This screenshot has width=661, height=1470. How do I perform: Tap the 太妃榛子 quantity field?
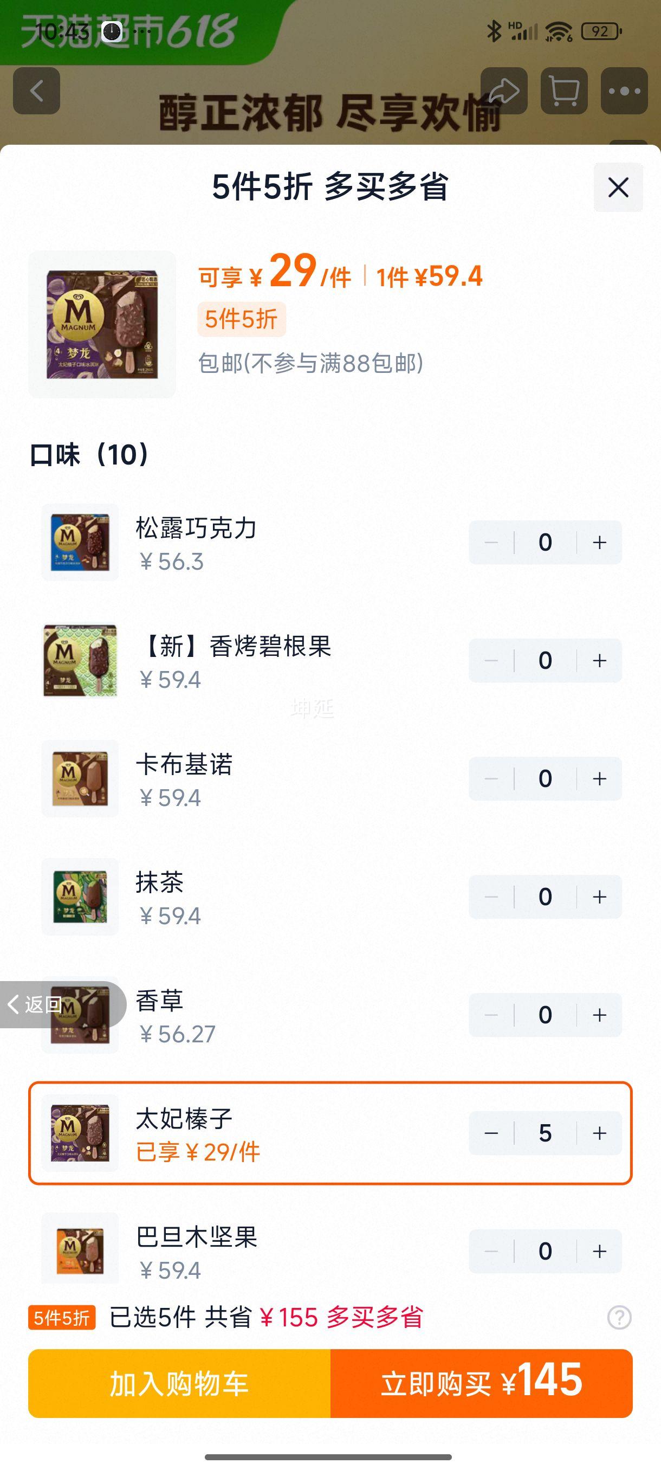545,1133
